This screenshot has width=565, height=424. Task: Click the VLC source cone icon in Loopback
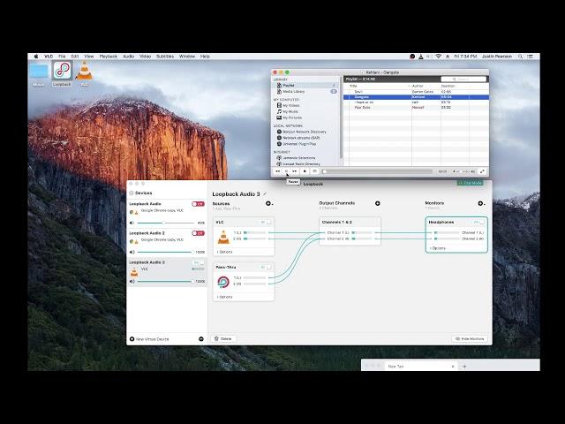click(x=223, y=237)
